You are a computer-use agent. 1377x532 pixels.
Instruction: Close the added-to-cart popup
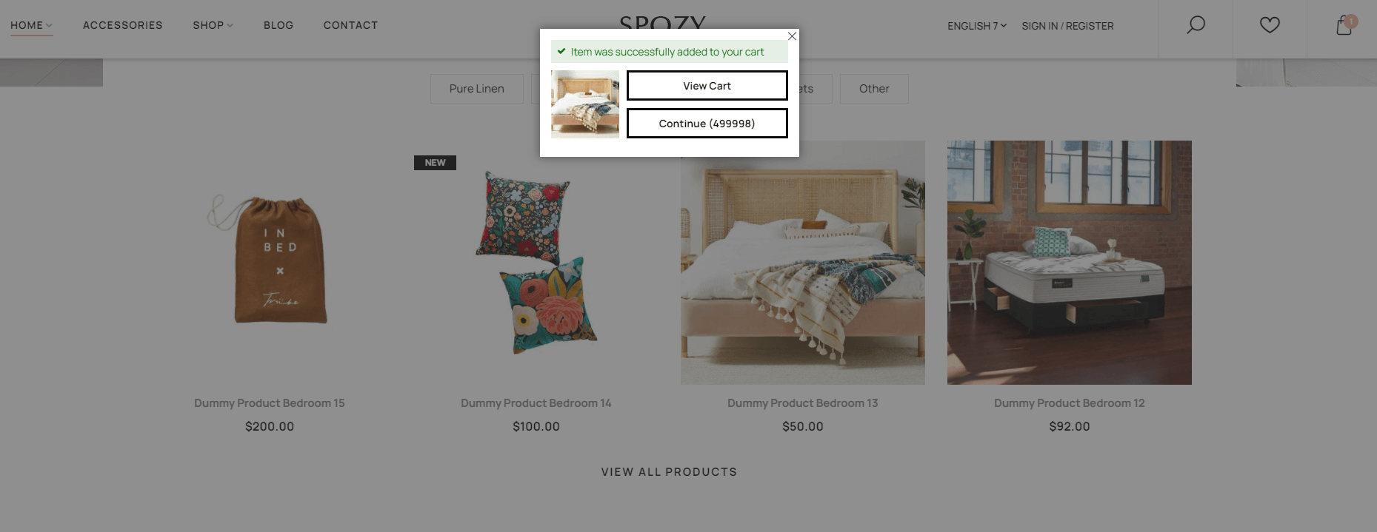[792, 36]
